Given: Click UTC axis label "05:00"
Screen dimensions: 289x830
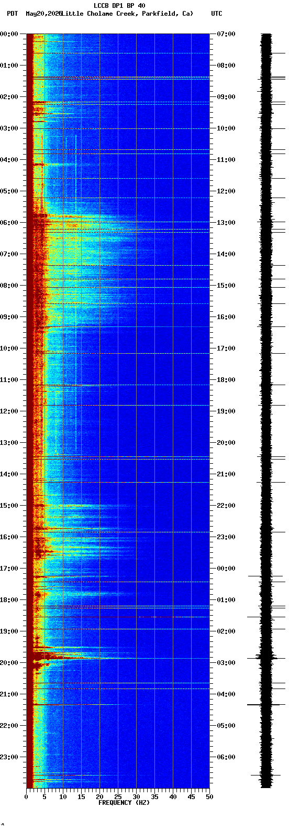Looking at the screenshot, I should tap(226, 726).
